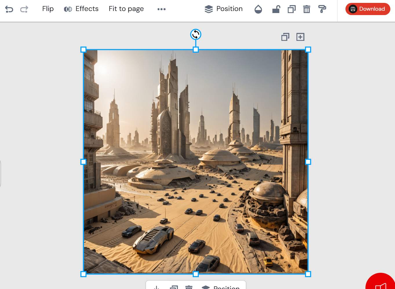Select the bottom-right resize handle
The height and width of the screenshot is (289, 395).
pos(308,274)
